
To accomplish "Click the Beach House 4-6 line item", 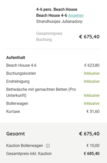I will pyautogui.click(x=21, y=65).
